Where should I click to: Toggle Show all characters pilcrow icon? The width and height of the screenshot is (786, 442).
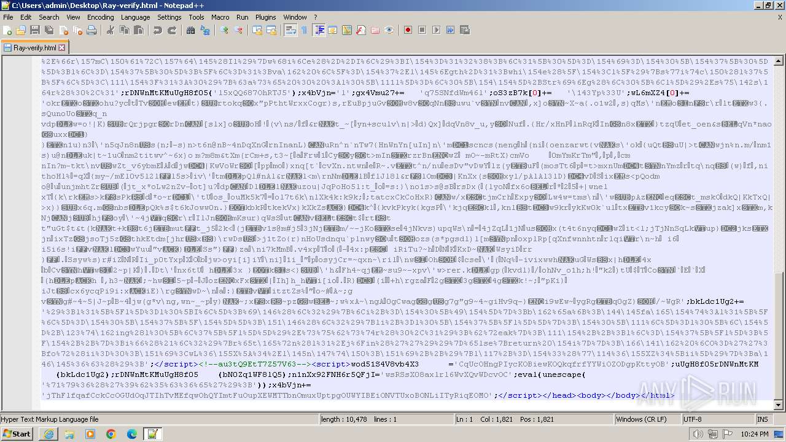[x=304, y=30]
